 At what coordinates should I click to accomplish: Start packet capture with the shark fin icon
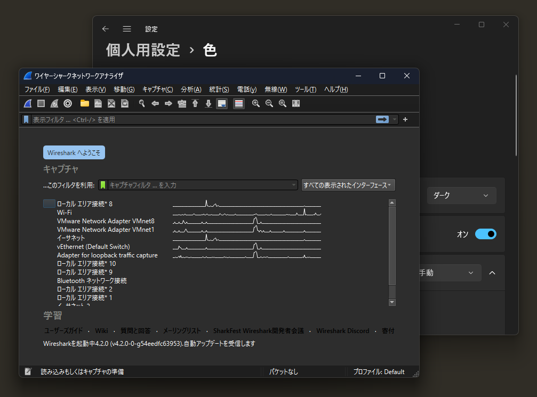[28, 103]
